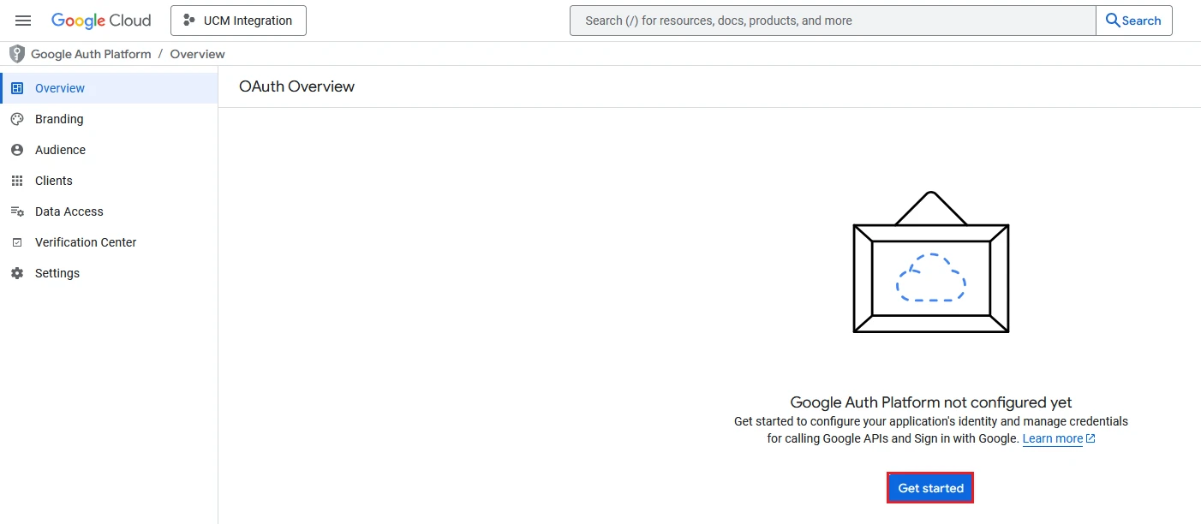This screenshot has height=524, width=1201.
Task: Click the Settings gear icon
Action: click(17, 273)
